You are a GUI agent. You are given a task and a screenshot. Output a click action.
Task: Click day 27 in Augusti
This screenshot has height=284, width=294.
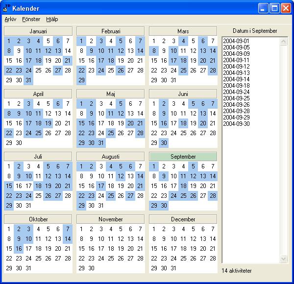[x=130, y=196]
